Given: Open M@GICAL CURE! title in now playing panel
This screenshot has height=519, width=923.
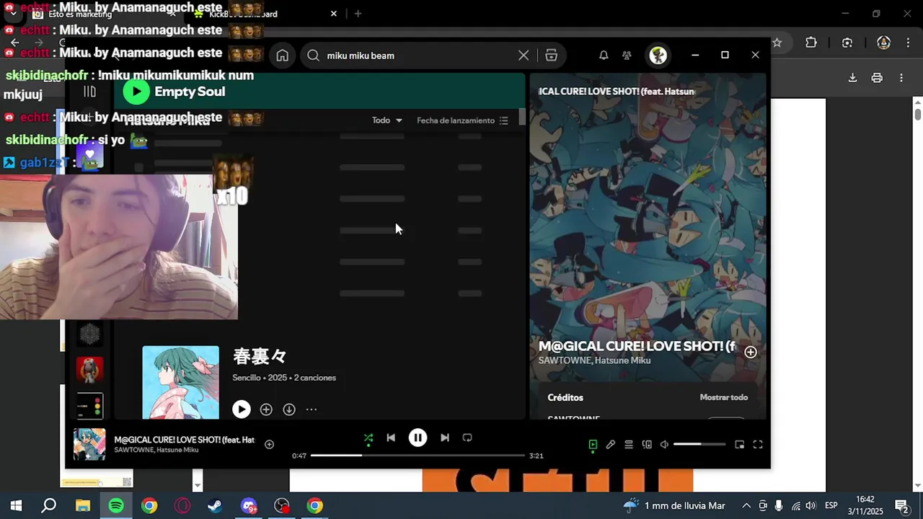Looking at the screenshot, I should coord(637,346).
